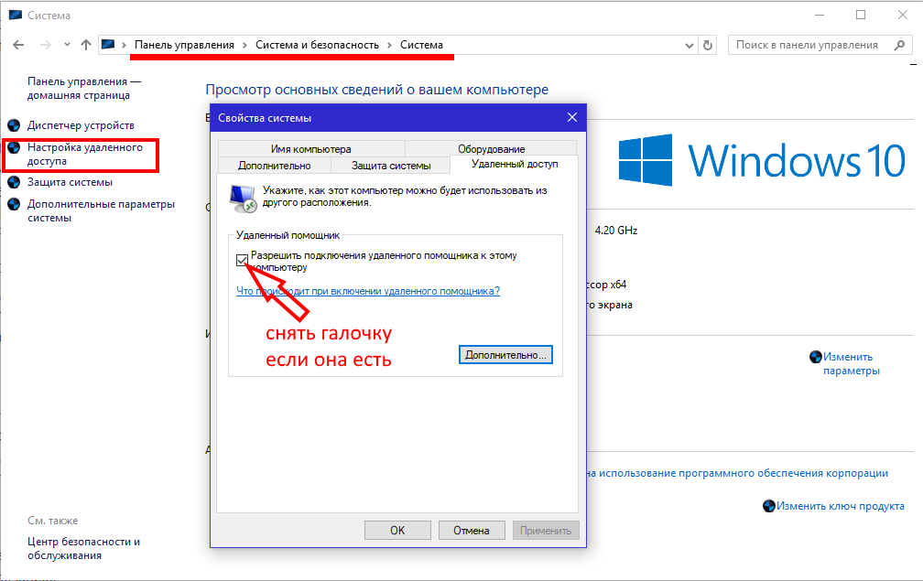The width and height of the screenshot is (923, 581).
Task: Click the 'Отмена' button
Action: point(471,531)
